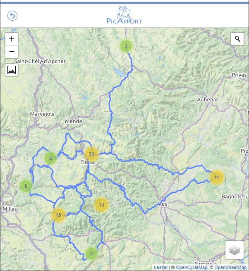Open the cluster marker with 34 photos

coord(91,154)
